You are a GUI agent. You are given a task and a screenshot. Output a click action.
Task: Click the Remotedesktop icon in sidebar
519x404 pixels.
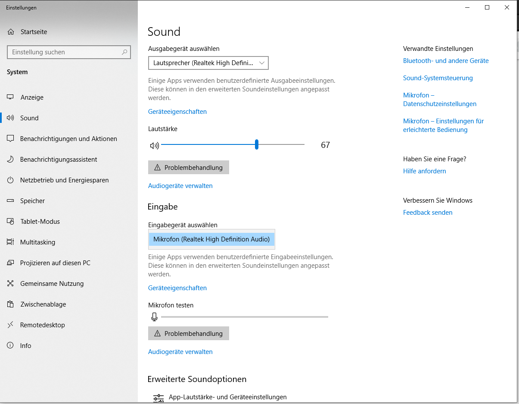11,325
